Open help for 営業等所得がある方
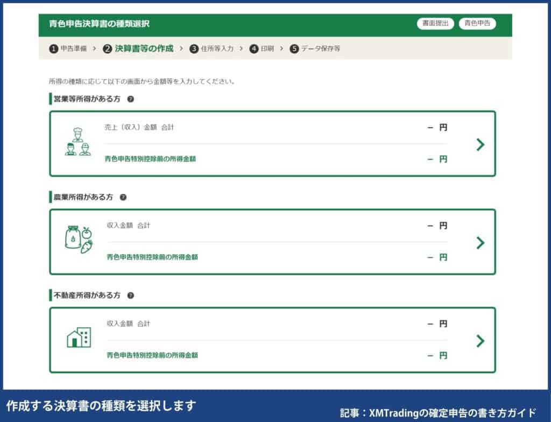 coord(130,99)
